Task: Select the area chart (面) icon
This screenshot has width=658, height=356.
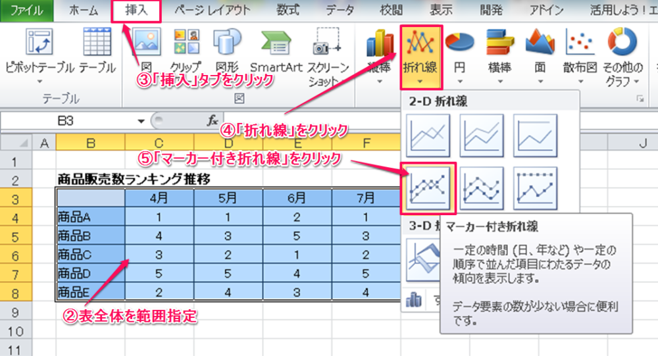Action: (x=540, y=43)
